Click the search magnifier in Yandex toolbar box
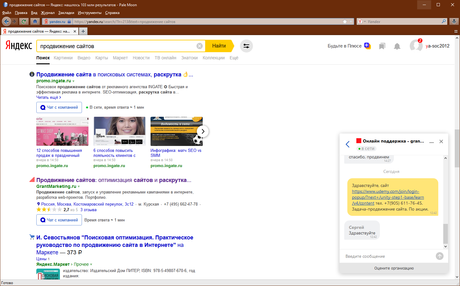 [444, 21]
